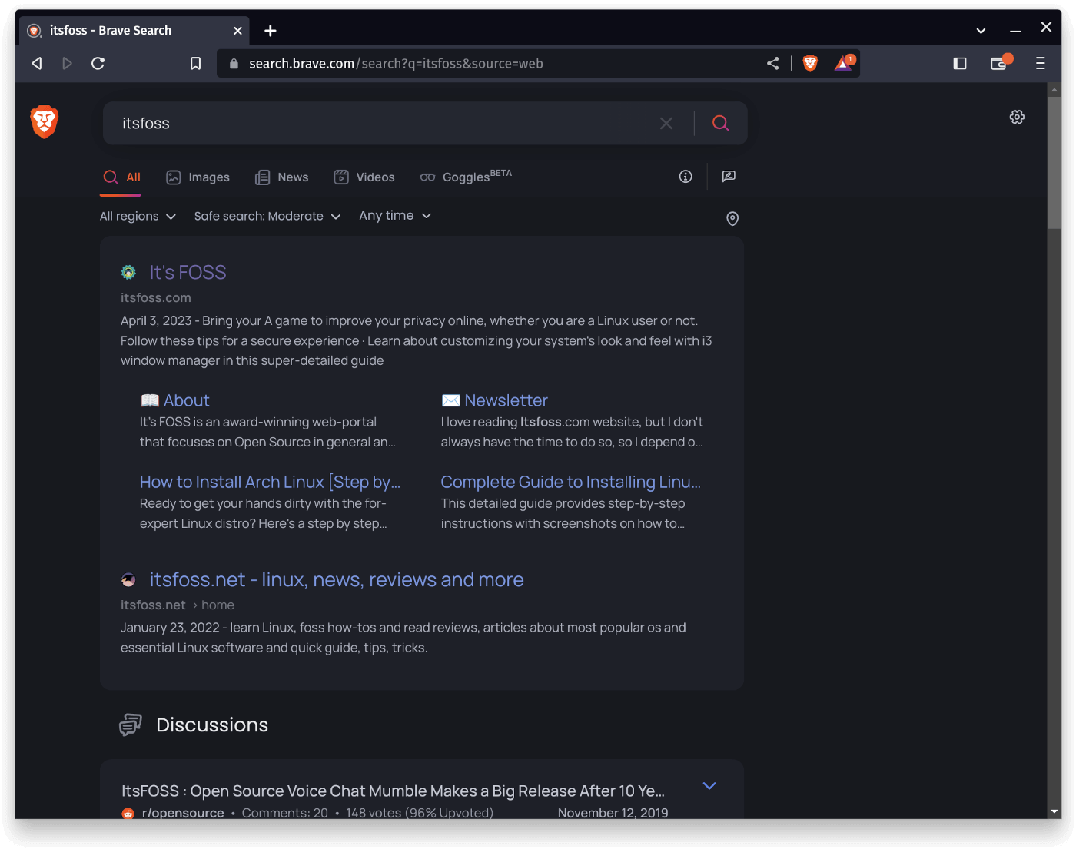The width and height of the screenshot is (1076, 849).
Task: Click the share icon in the address bar
Action: coord(772,63)
